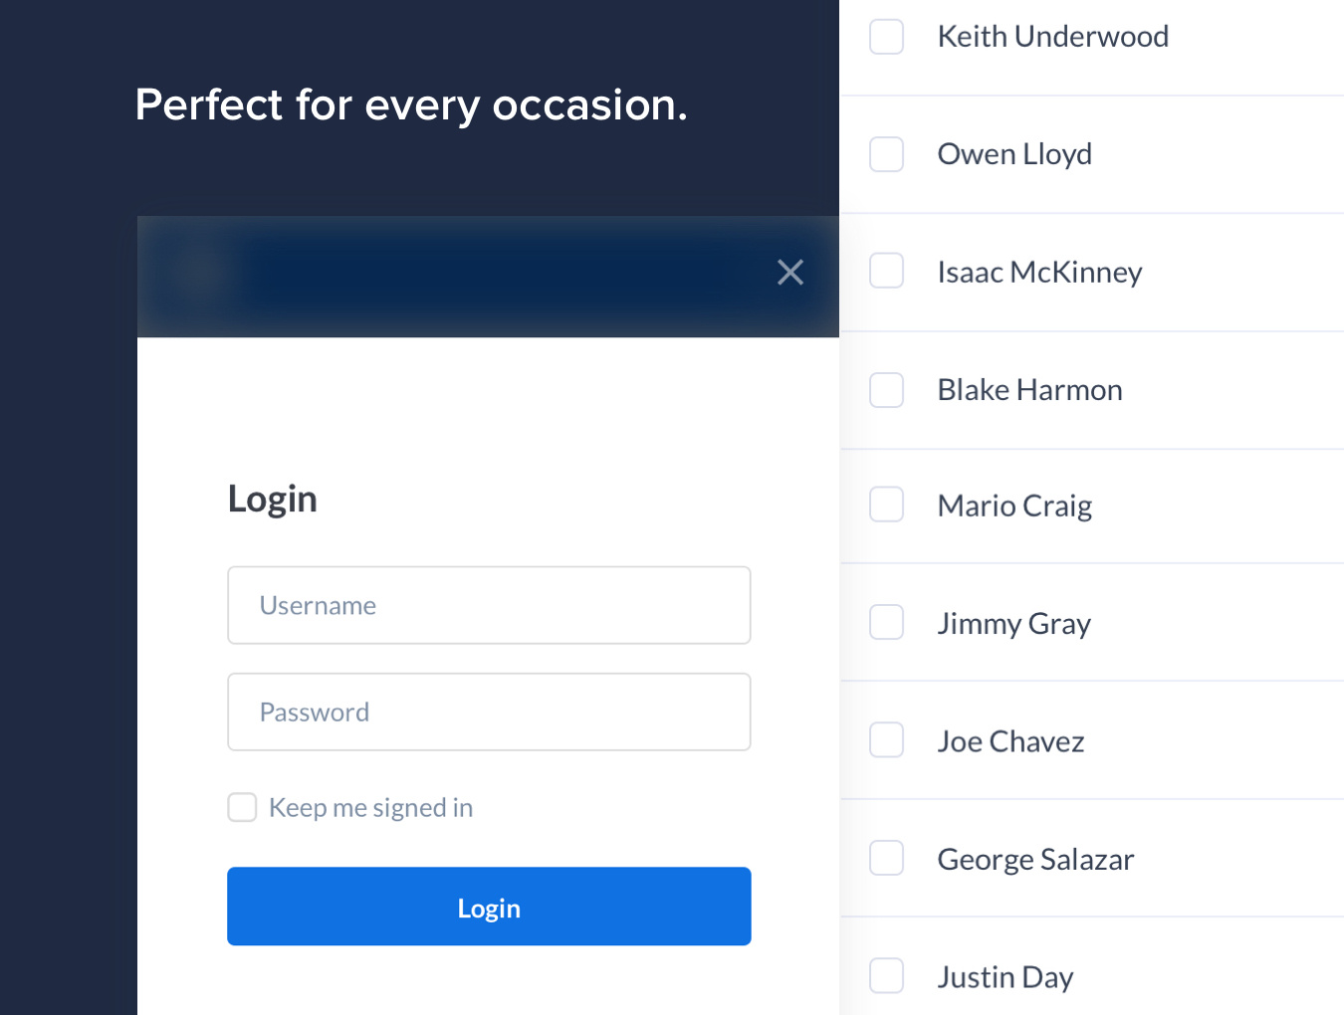
Task: Click the Mario Craig name entry
Action: (1014, 506)
